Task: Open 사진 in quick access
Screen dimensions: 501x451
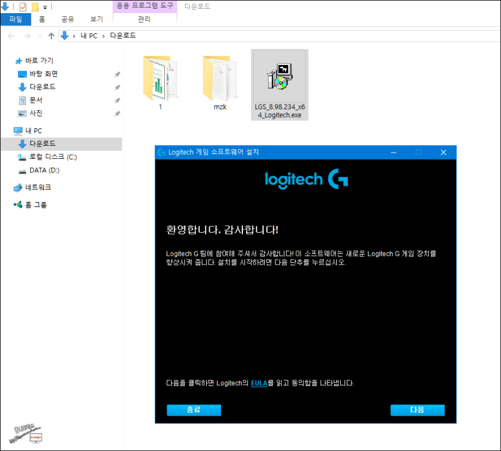Action: coord(36,113)
